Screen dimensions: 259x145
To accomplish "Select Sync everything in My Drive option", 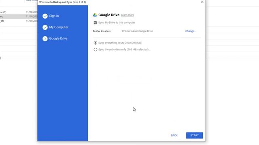I will tap(96, 43).
